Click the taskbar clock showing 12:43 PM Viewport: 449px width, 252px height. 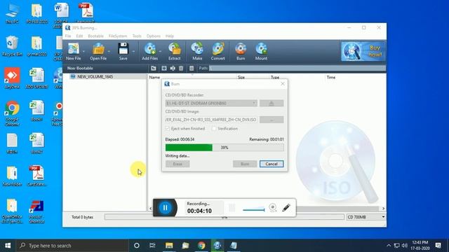420,246
